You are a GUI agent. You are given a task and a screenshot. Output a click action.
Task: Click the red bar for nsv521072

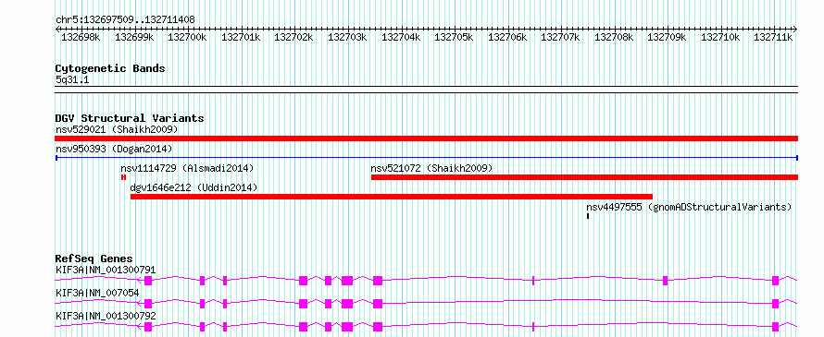pos(585,177)
